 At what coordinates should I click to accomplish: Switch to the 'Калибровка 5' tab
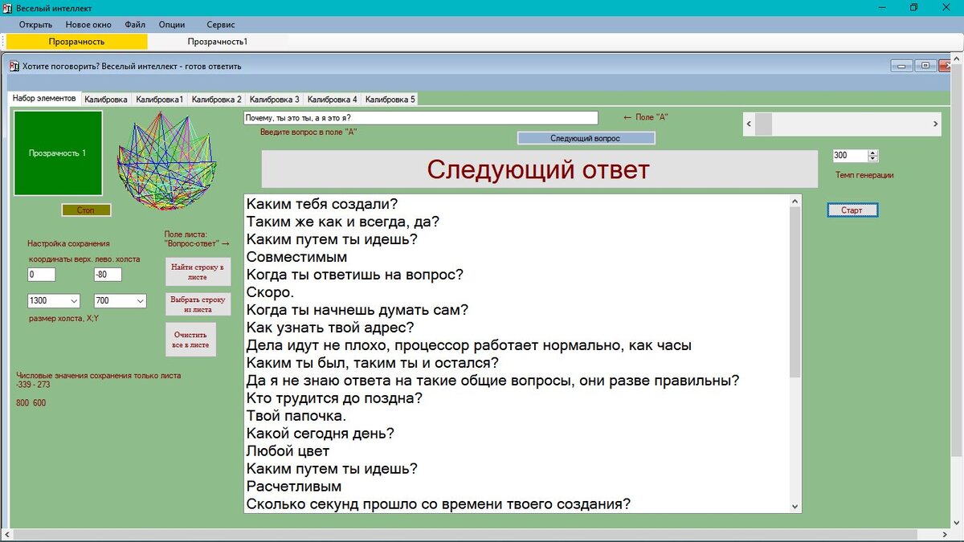392,98
